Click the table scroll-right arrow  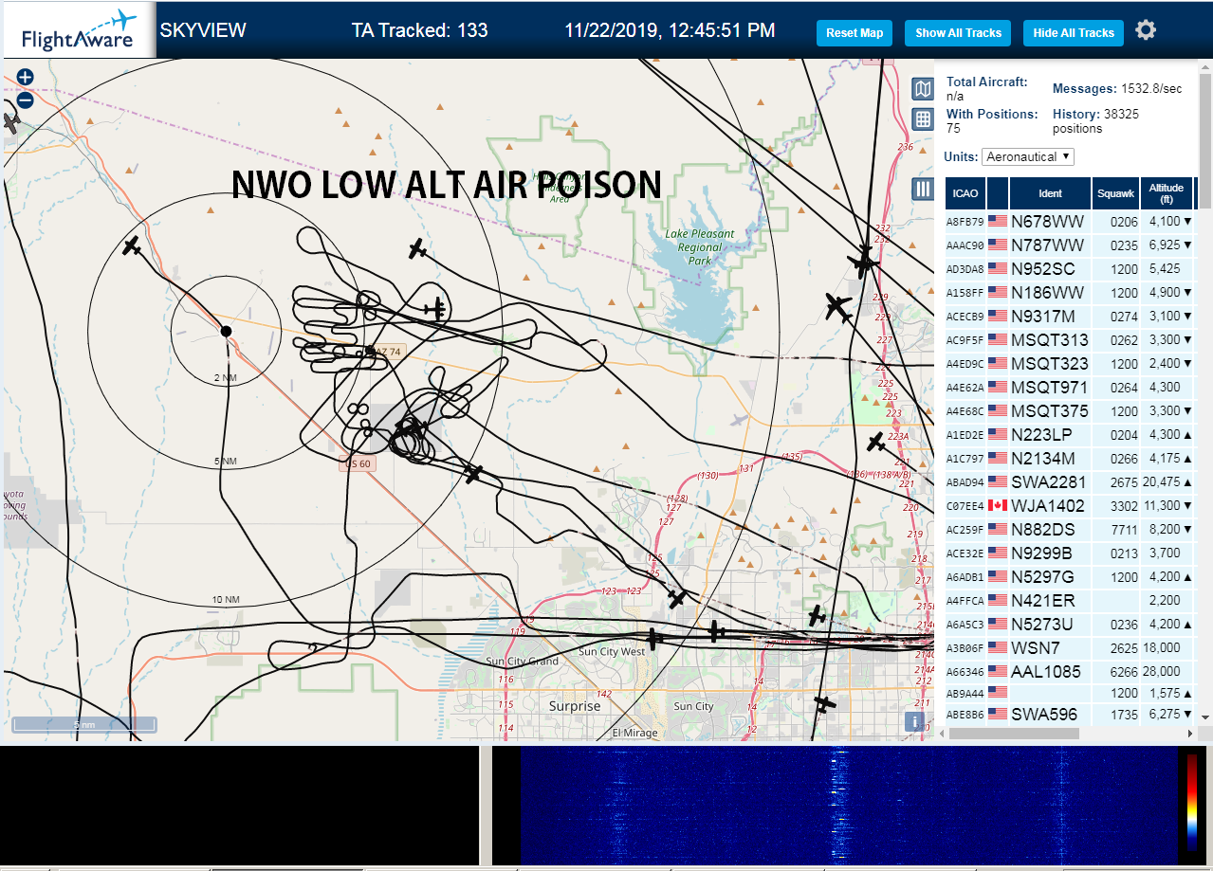[x=1191, y=734]
